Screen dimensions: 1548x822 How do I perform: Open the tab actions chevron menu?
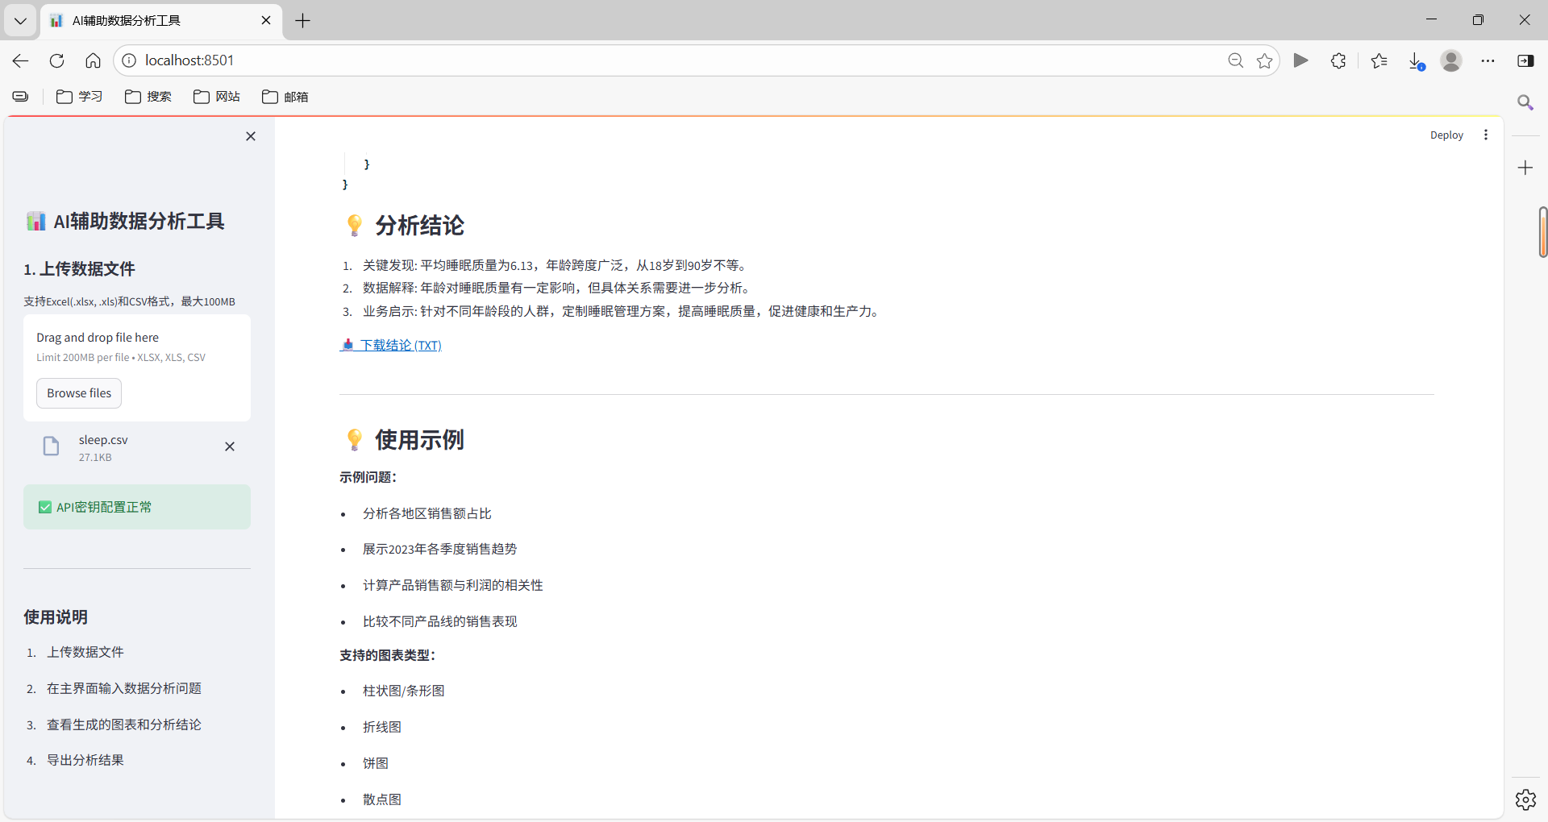point(20,21)
